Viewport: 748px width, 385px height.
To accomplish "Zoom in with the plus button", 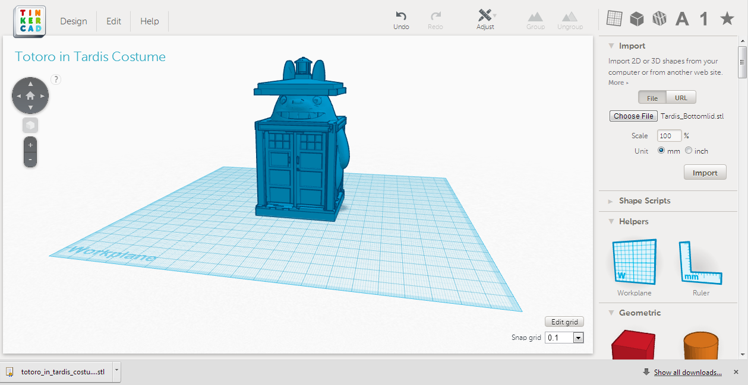I will 30,145.
